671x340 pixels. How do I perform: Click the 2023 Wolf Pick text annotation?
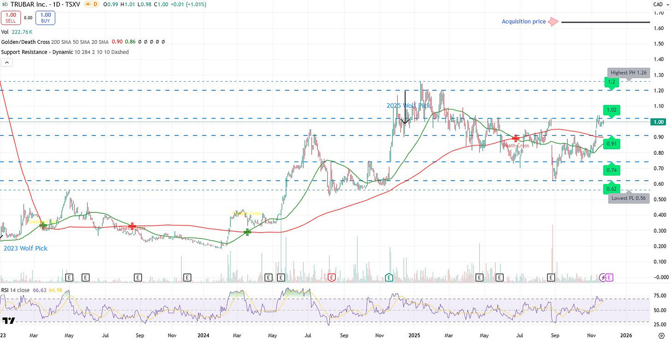tap(25, 248)
